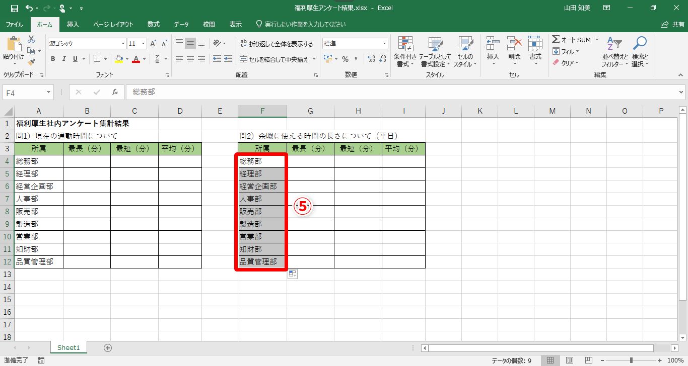The height and width of the screenshot is (366, 688).
Task: Decrease the cell indent
Action: coord(217,59)
